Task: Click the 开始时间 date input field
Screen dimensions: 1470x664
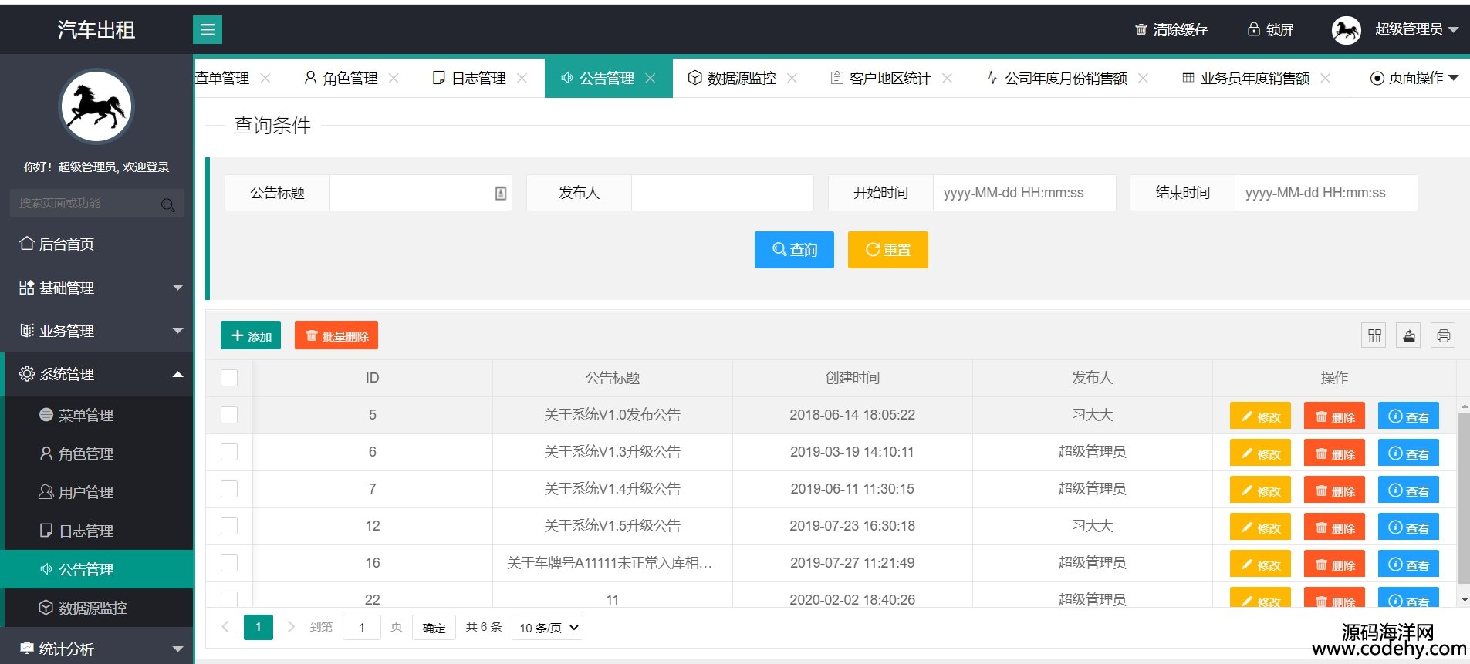Action: [x=1024, y=193]
